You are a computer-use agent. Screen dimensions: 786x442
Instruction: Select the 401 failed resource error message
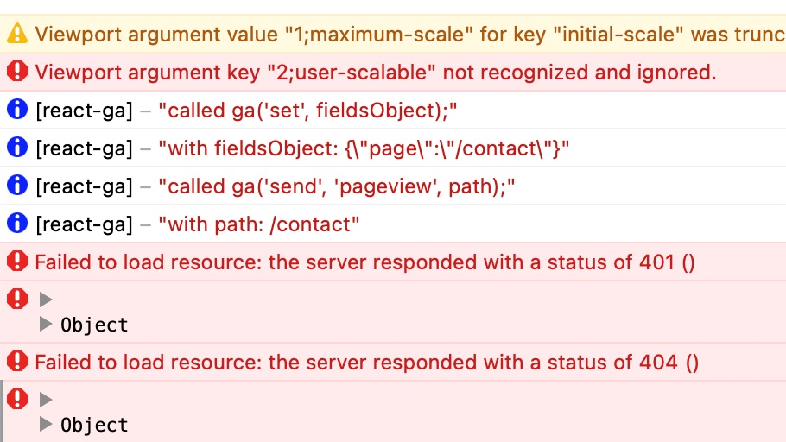[x=364, y=262]
